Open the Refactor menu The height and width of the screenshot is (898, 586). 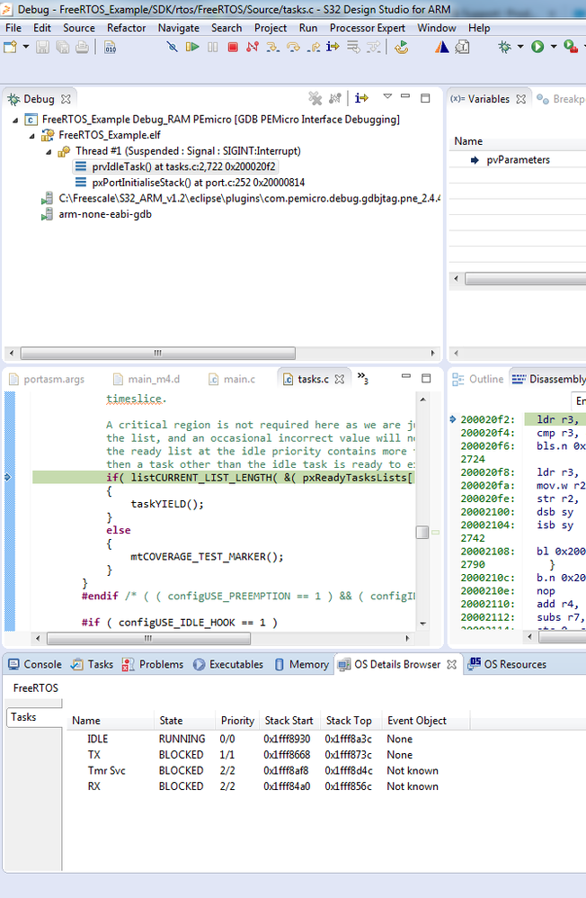pos(126,28)
